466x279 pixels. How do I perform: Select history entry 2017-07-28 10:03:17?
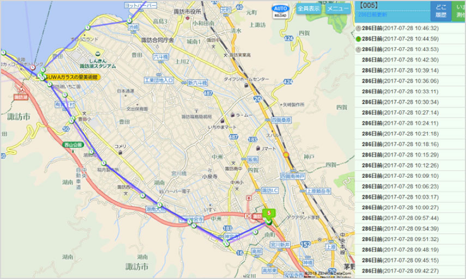[x=410, y=197]
